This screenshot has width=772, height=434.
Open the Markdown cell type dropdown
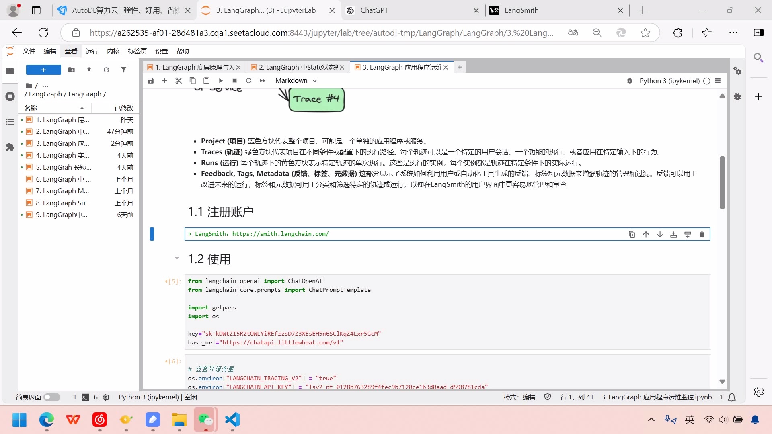pyautogui.click(x=296, y=80)
